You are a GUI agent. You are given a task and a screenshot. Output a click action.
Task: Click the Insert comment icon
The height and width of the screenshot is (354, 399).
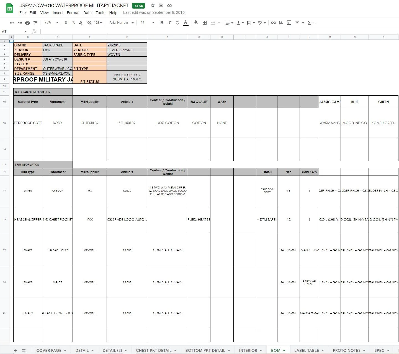coord(281,23)
